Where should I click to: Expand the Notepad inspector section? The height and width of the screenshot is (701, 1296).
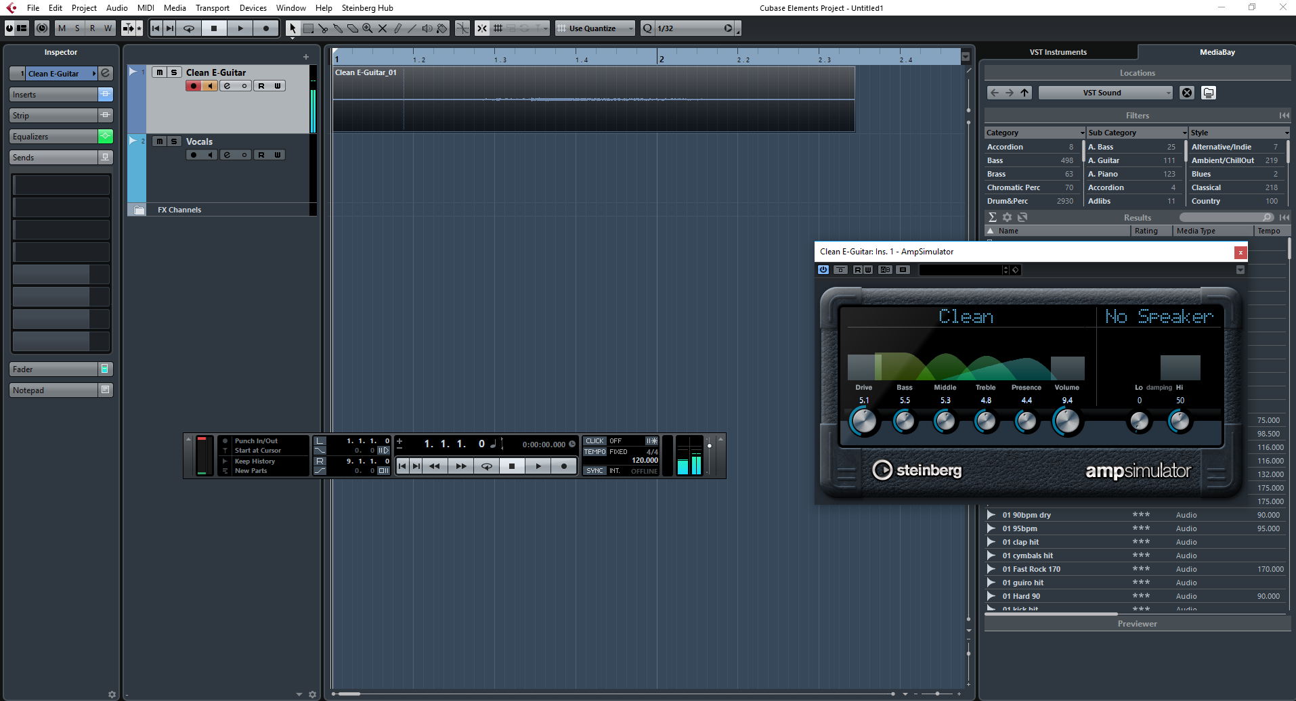point(53,390)
